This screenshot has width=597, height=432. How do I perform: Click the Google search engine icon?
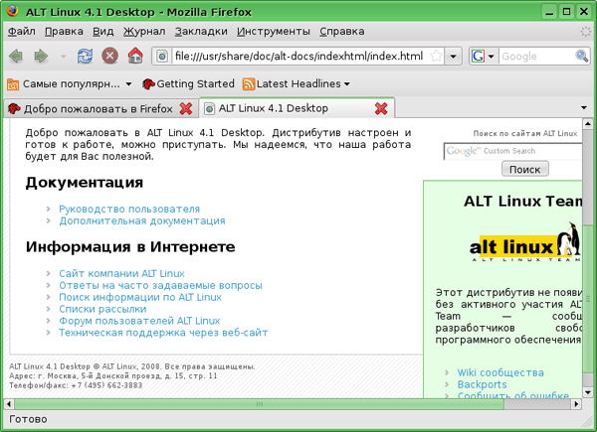pos(478,57)
